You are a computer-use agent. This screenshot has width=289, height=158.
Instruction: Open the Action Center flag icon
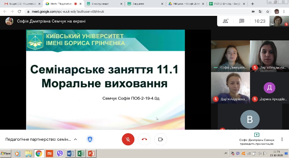(x=265, y=153)
